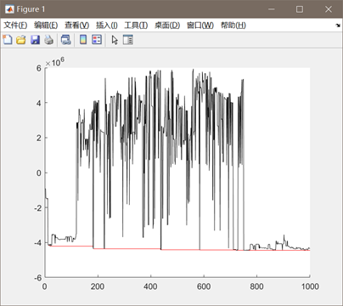Open the 查看(V) menu
The image size is (343, 306).
click(76, 25)
